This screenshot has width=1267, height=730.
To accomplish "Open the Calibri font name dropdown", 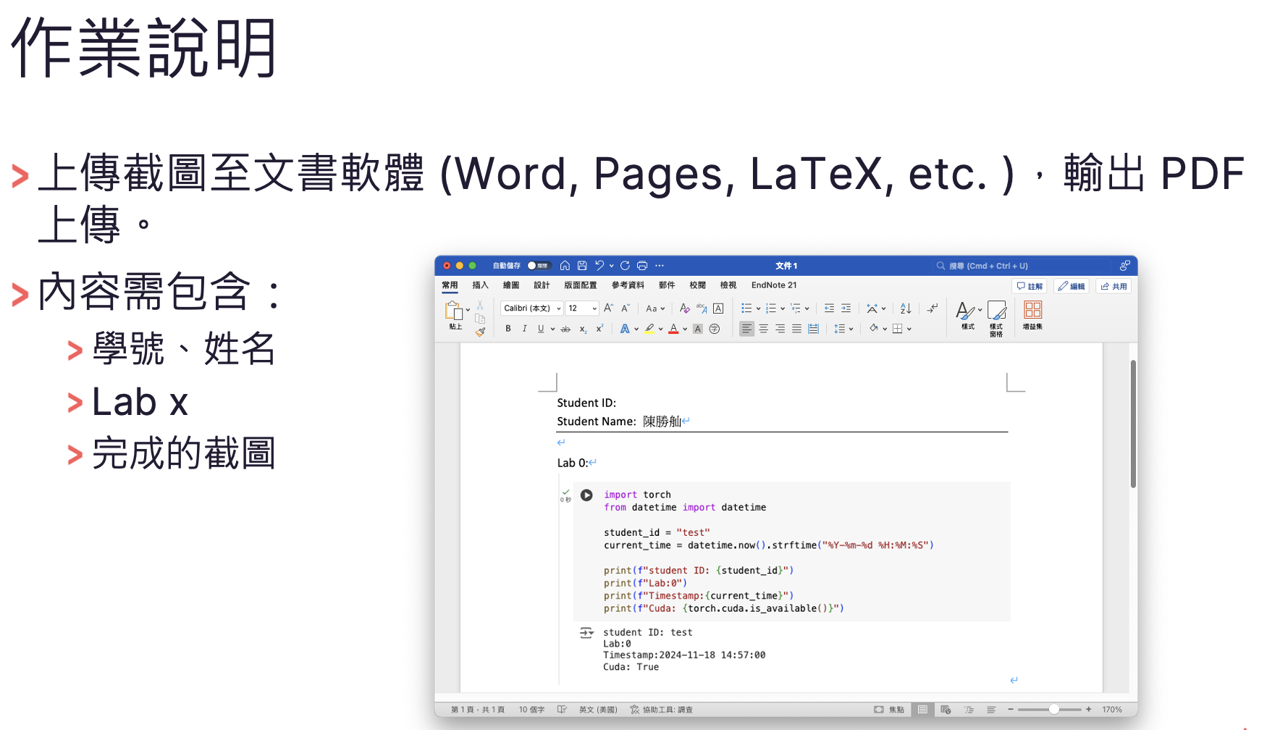I will click(x=531, y=309).
